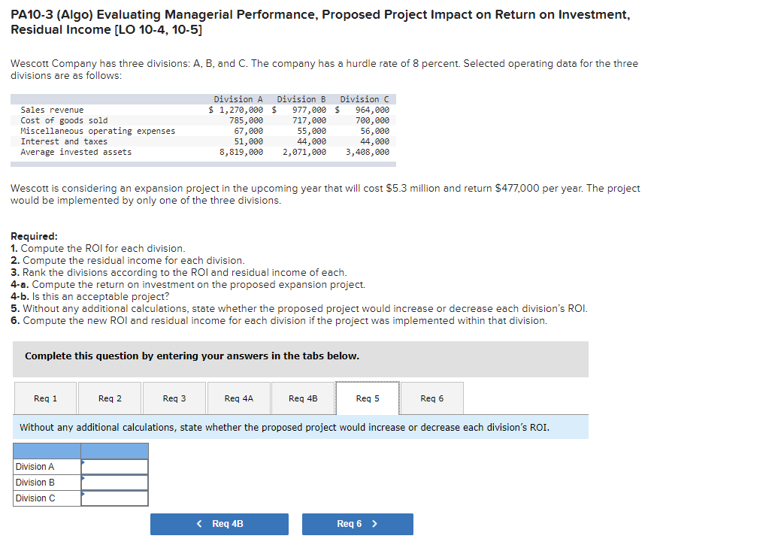Click the PA10-3 problem title
775x557 pixels.
(320, 23)
